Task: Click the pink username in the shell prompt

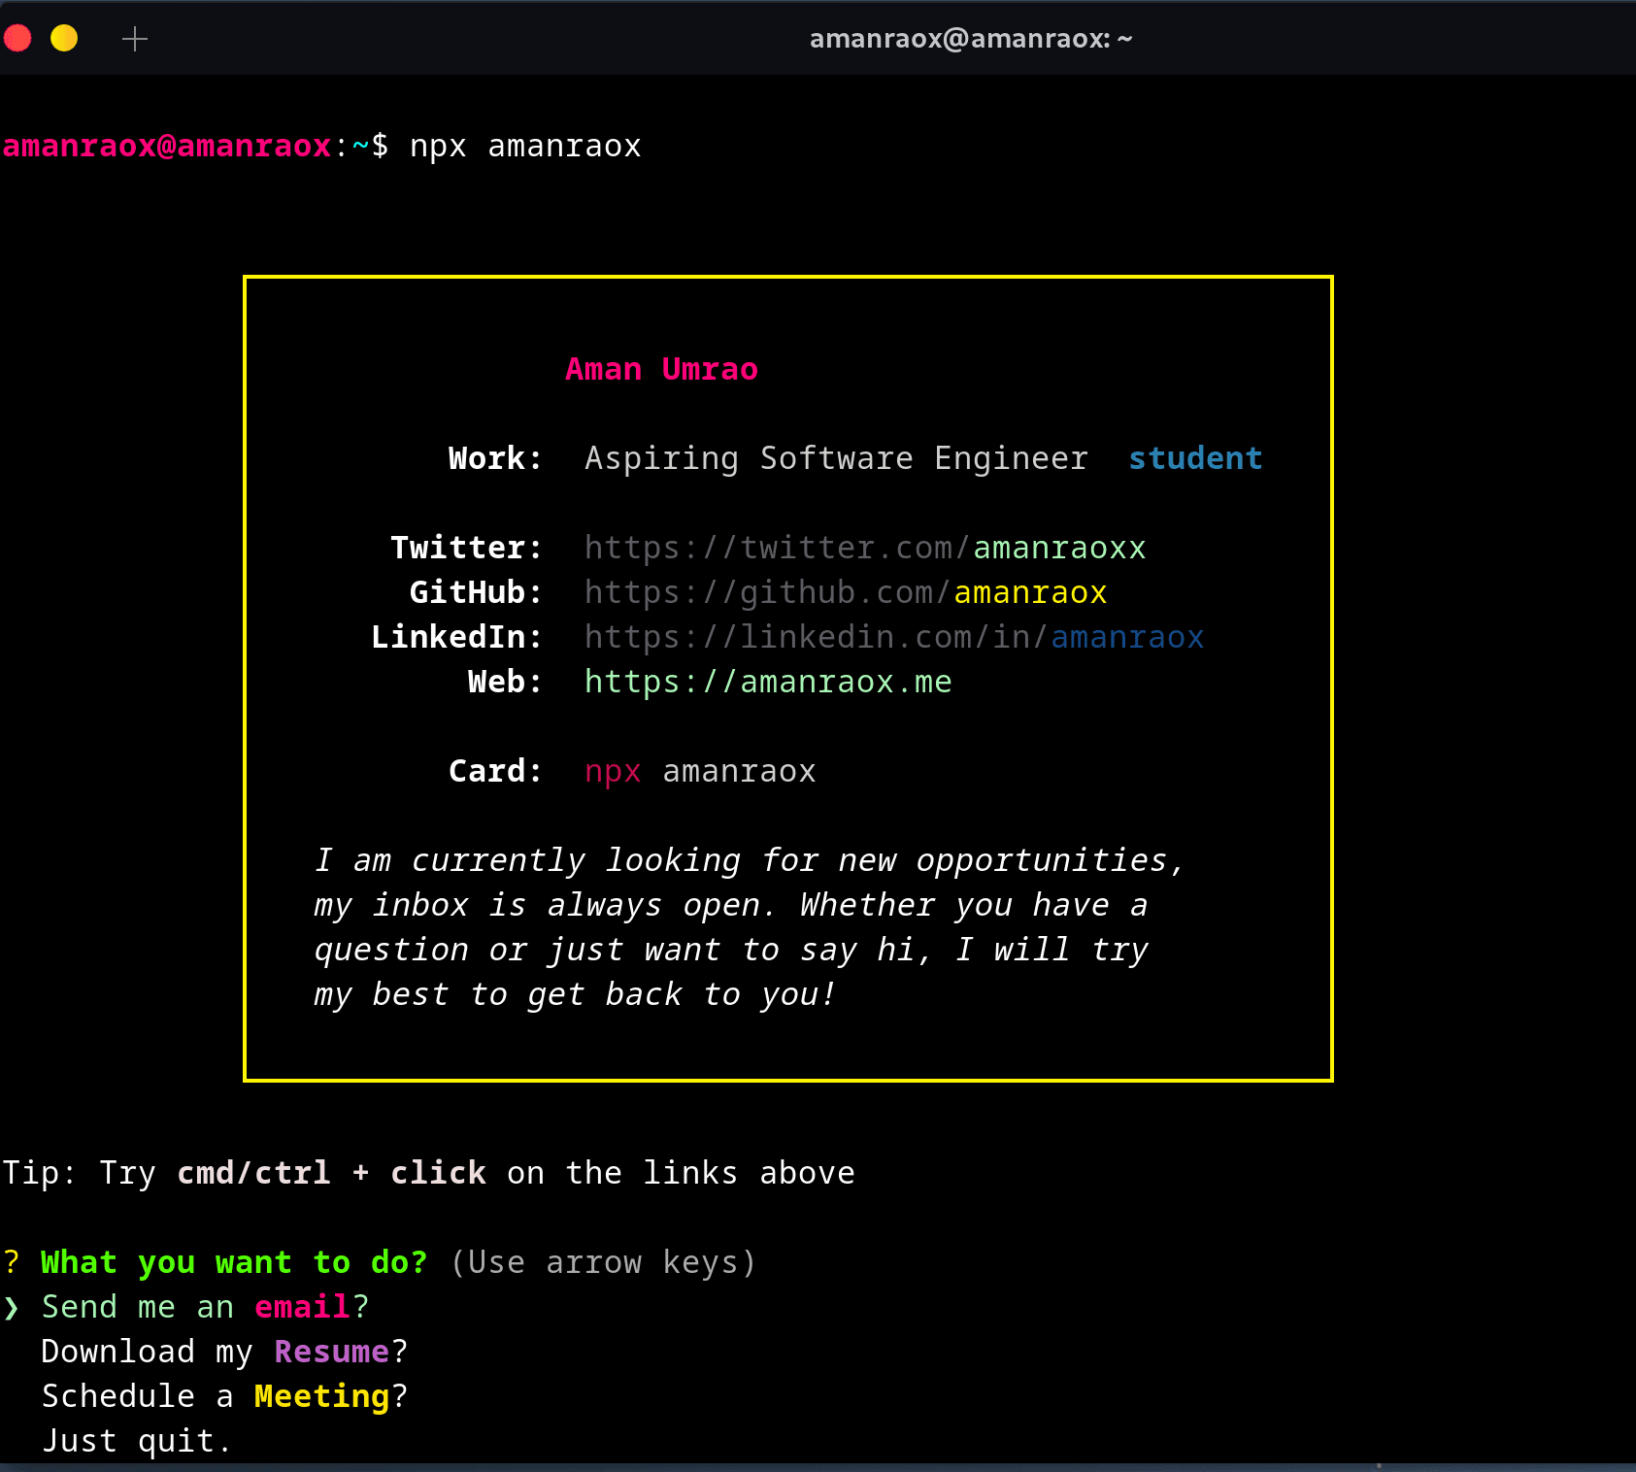Action: click(166, 146)
